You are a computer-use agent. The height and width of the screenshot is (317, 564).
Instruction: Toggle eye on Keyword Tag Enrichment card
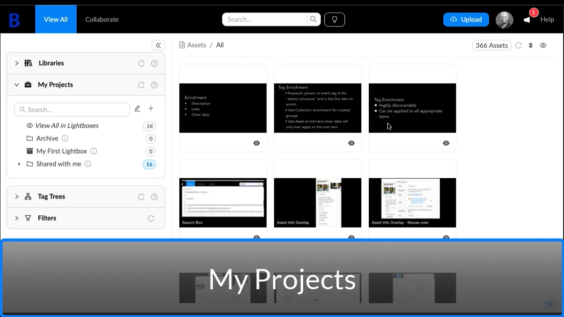[x=351, y=143]
